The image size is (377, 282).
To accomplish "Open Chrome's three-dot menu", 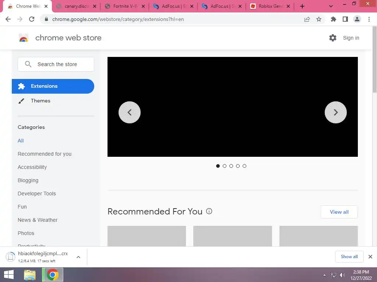I will click(369, 19).
